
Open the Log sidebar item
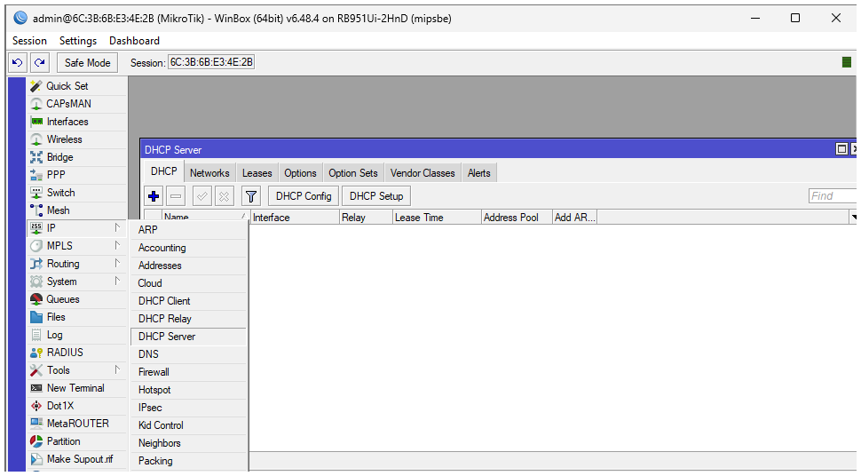click(x=77, y=335)
